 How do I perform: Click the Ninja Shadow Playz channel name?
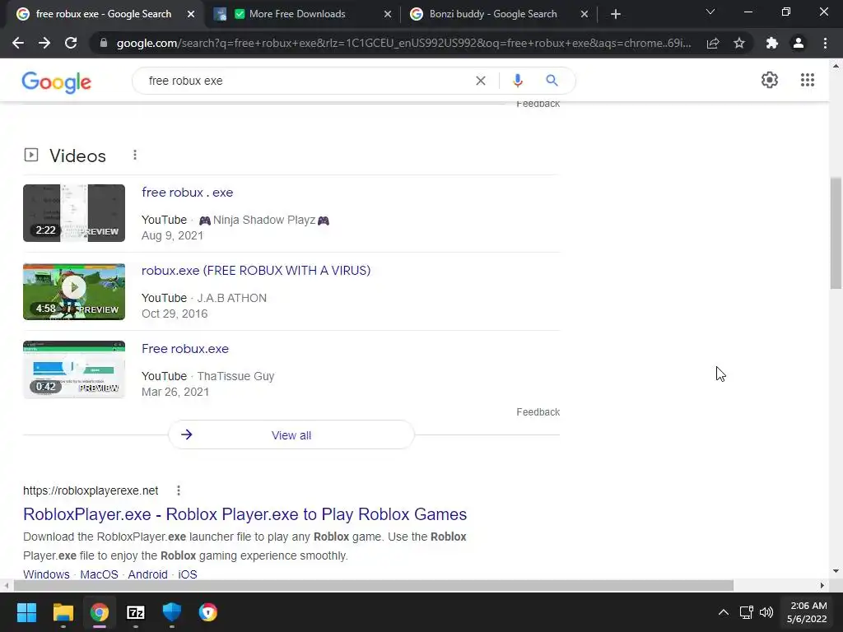pos(264,220)
